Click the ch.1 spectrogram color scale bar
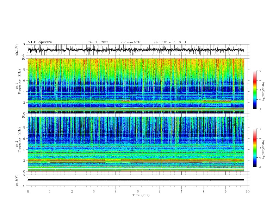The height and width of the screenshot is (215, 279). [x=255, y=90]
